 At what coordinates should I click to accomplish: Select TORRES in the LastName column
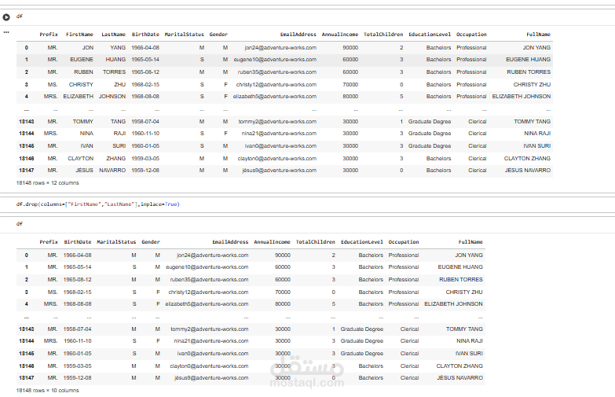point(114,72)
